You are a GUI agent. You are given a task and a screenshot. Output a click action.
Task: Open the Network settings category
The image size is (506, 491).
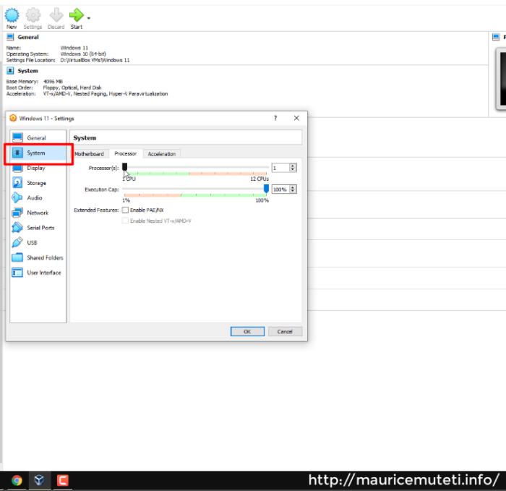38,213
